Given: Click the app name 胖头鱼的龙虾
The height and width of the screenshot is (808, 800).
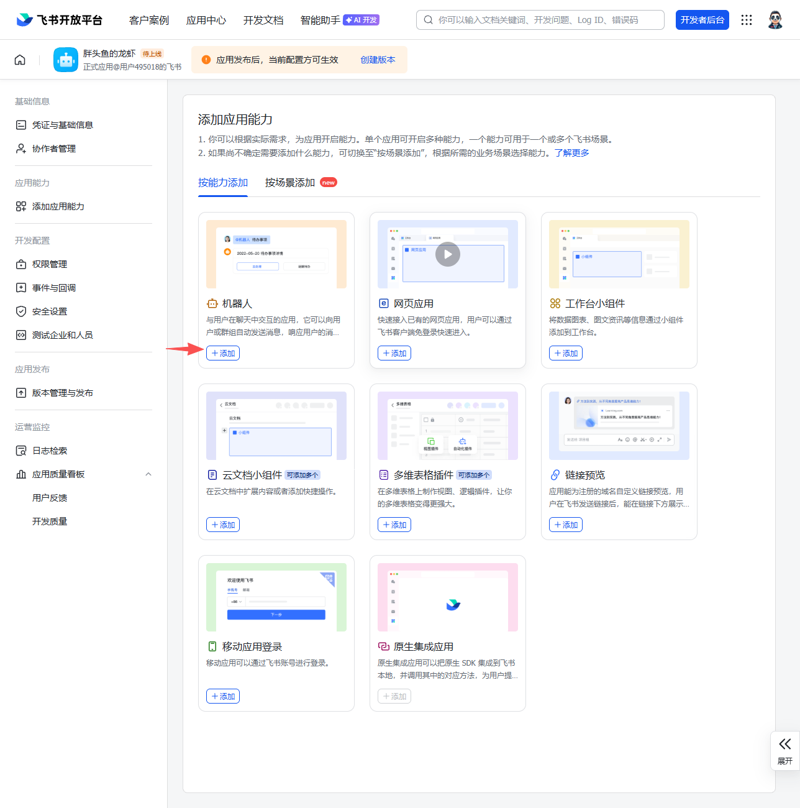Looking at the screenshot, I should [109, 54].
